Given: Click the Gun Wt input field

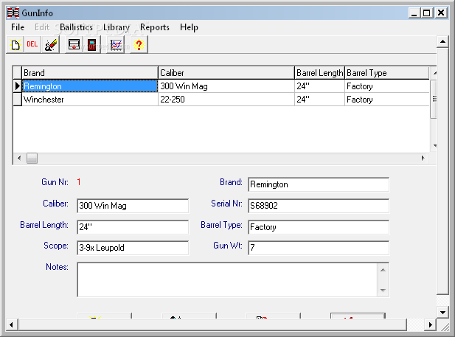Looking at the screenshot, I should [x=319, y=248].
